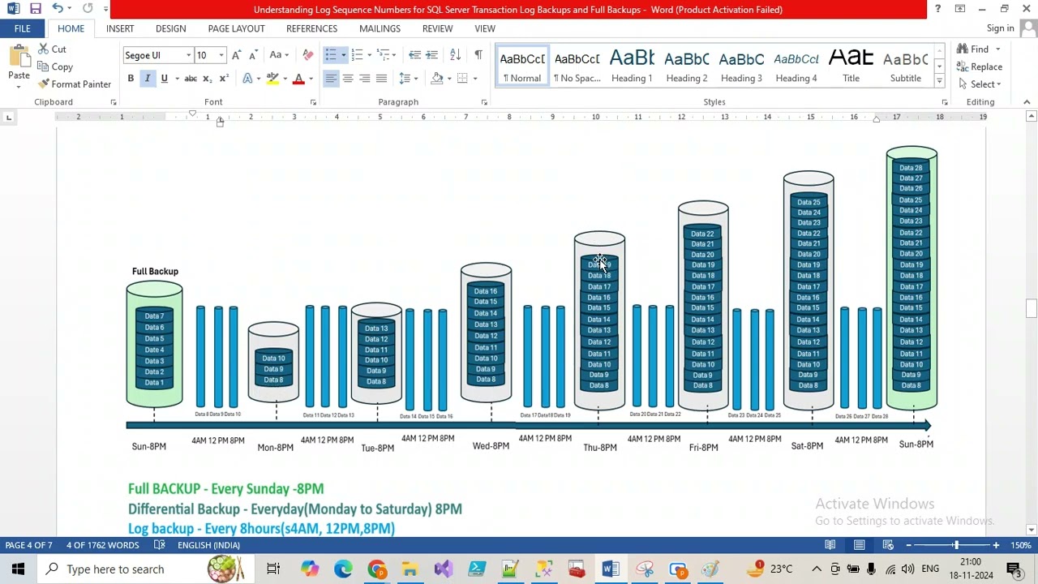
Task: Apply superscript formatting
Action: click(x=223, y=79)
